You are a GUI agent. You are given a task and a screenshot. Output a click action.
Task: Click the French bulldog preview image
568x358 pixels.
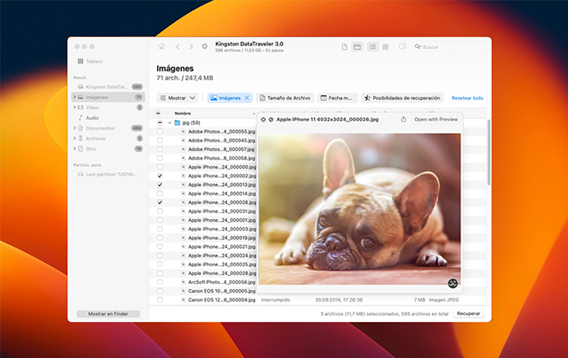360,210
